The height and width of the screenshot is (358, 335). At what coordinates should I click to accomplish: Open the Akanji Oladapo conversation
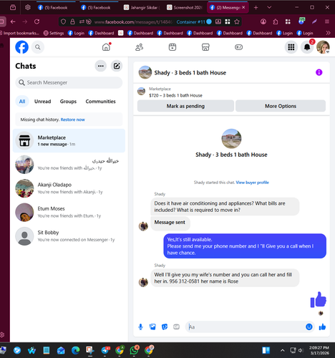point(69,188)
